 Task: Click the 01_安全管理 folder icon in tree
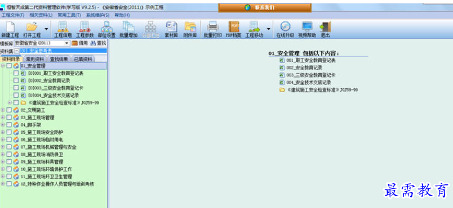(x=16, y=66)
